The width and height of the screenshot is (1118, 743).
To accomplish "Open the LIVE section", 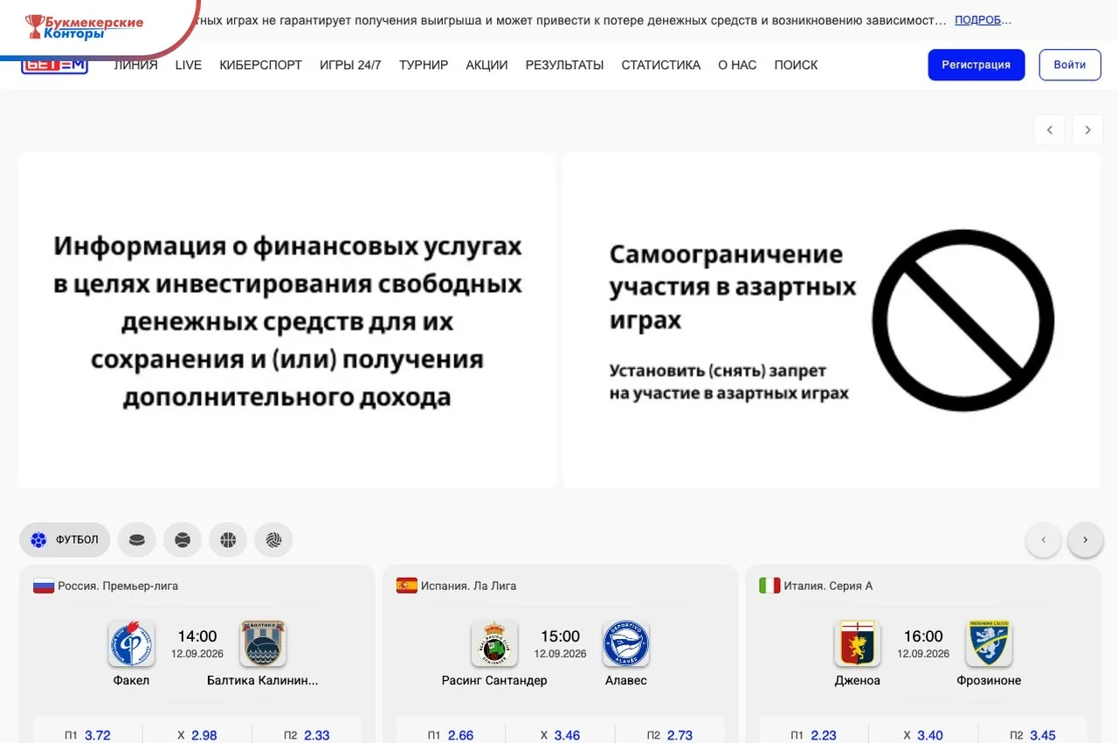I will (x=189, y=65).
